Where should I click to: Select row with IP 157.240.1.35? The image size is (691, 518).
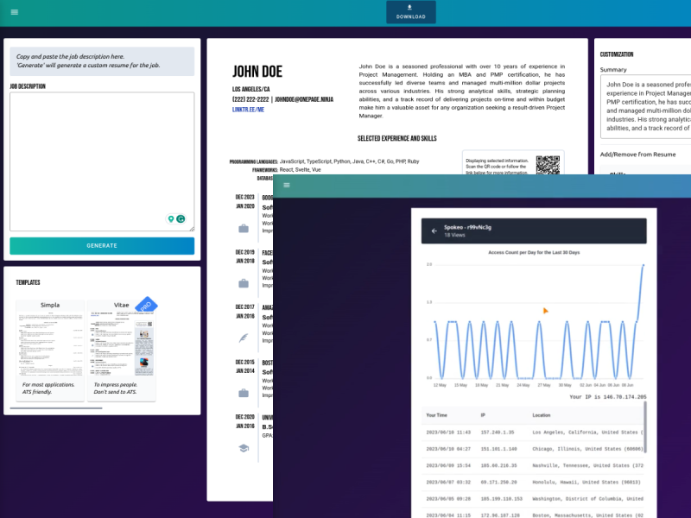532,433
